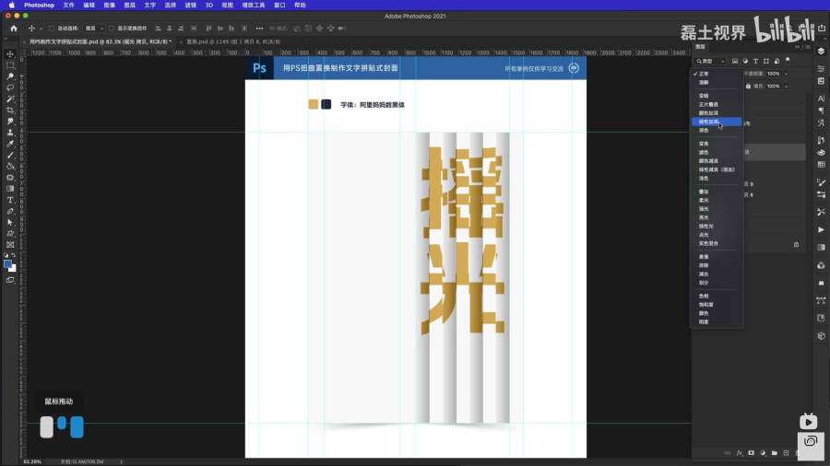Create a new group folder icon
This screenshot has height=466, width=830.
click(x=775, y=453)
